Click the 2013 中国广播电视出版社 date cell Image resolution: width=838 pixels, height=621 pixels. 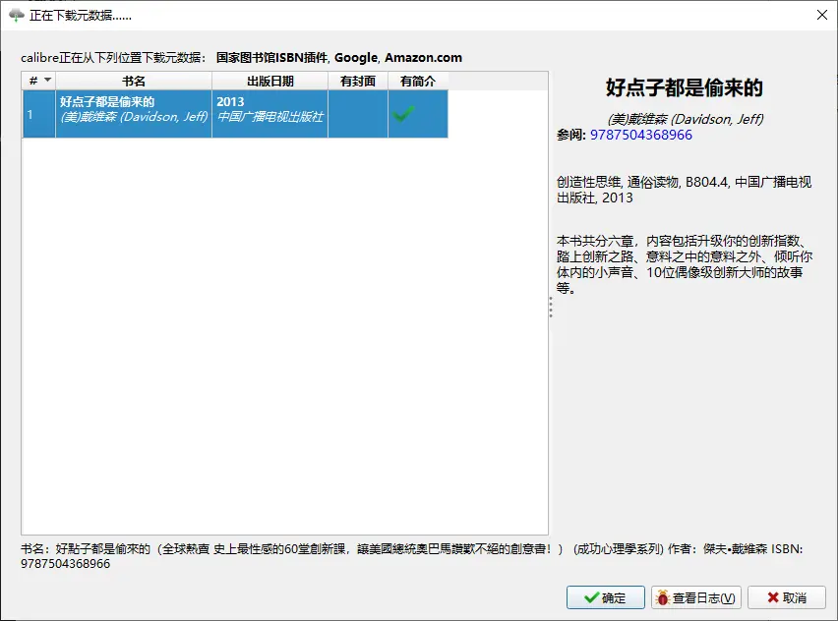click(x=269, y=114)
